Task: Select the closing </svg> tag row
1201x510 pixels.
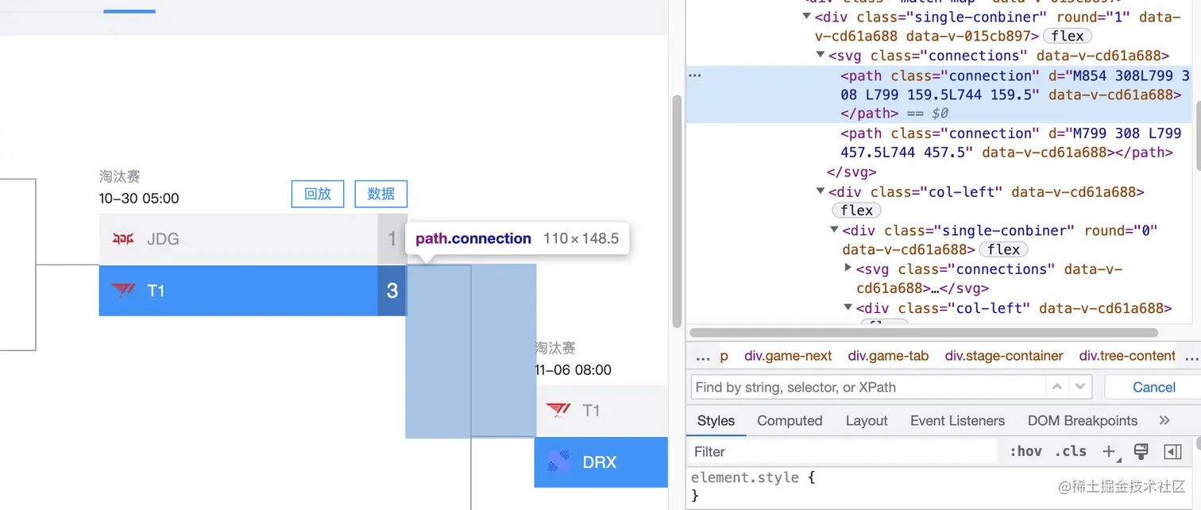Action: click(x=851, y=172)
